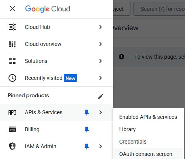185x159 pixels.
Task: Click the API icon beside APIs & Services
Action: click(x=12, y=112)
